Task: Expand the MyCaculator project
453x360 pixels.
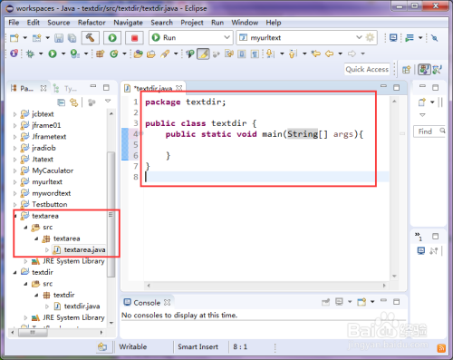Action: point(14,170)
